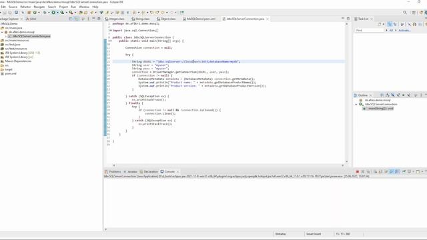Collapse the JdbcSQLServerConnection class in Outline
This screenshot has height=240, width=427.
[x=356, y=105]
